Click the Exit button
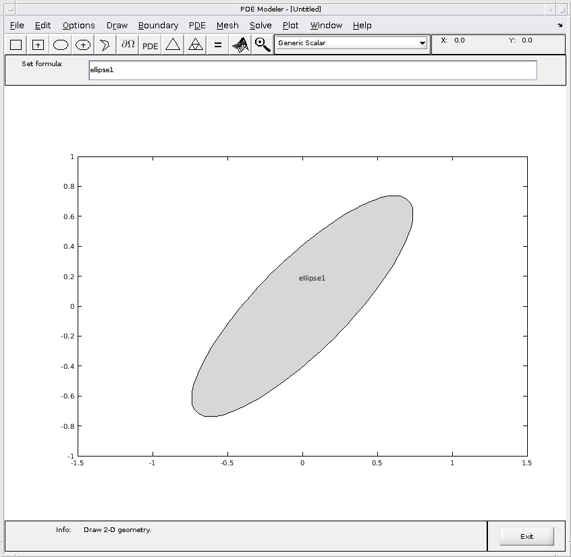Screen dimensions: 571x557 [x=526, y=536]
